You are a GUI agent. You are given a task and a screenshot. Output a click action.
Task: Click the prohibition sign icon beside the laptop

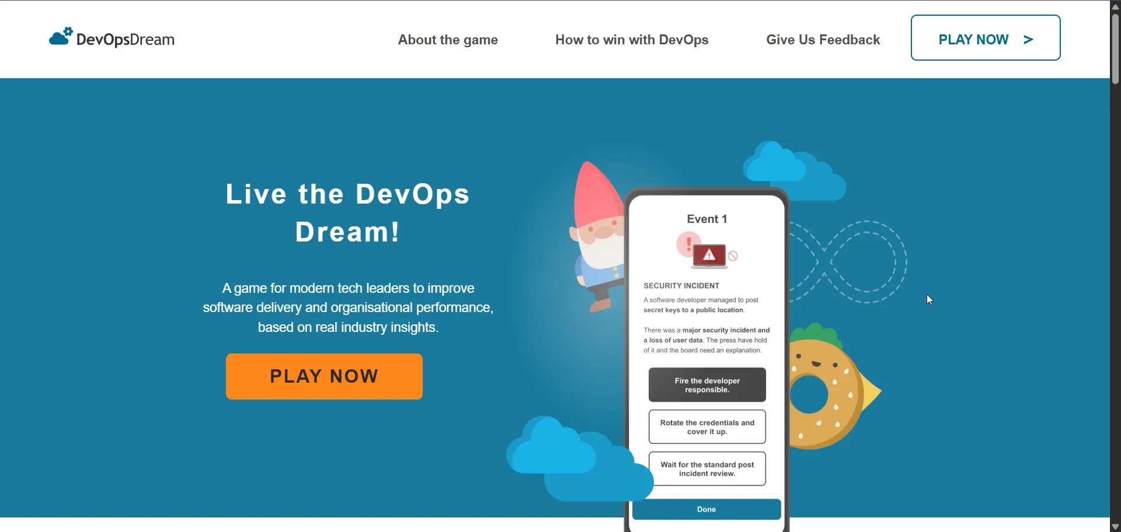coord(734,256)
